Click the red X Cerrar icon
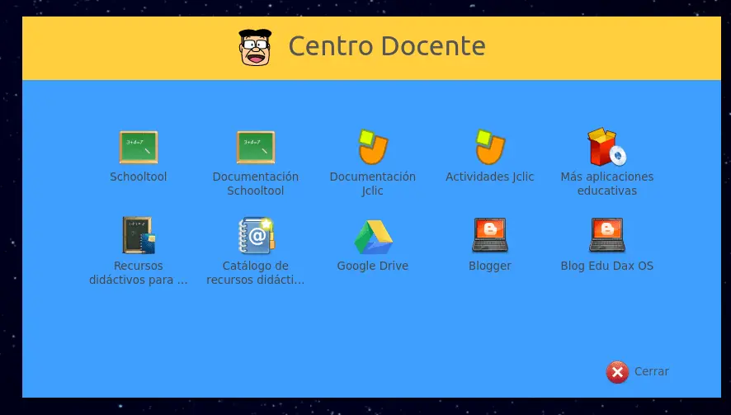731x415 pixels. (x=617, y=372)
